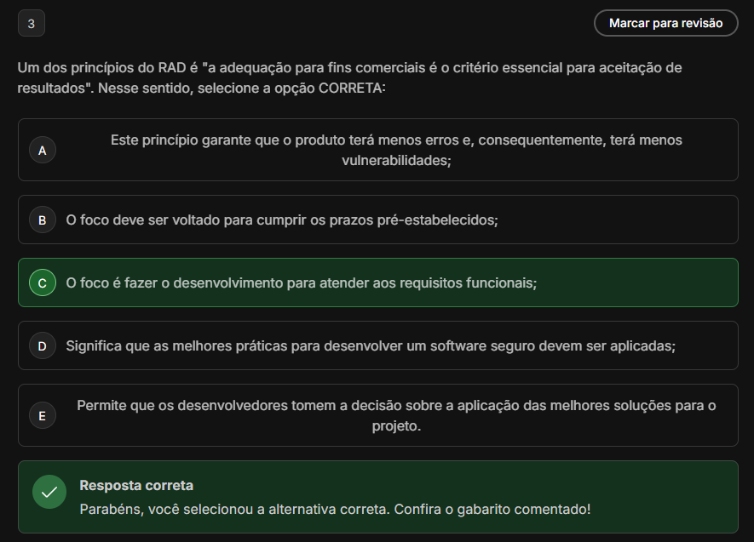Choose answer about atender aos requisitos funcionais
Image resolution: width=754 pixels, height=542 pixels.
point(301,283)
